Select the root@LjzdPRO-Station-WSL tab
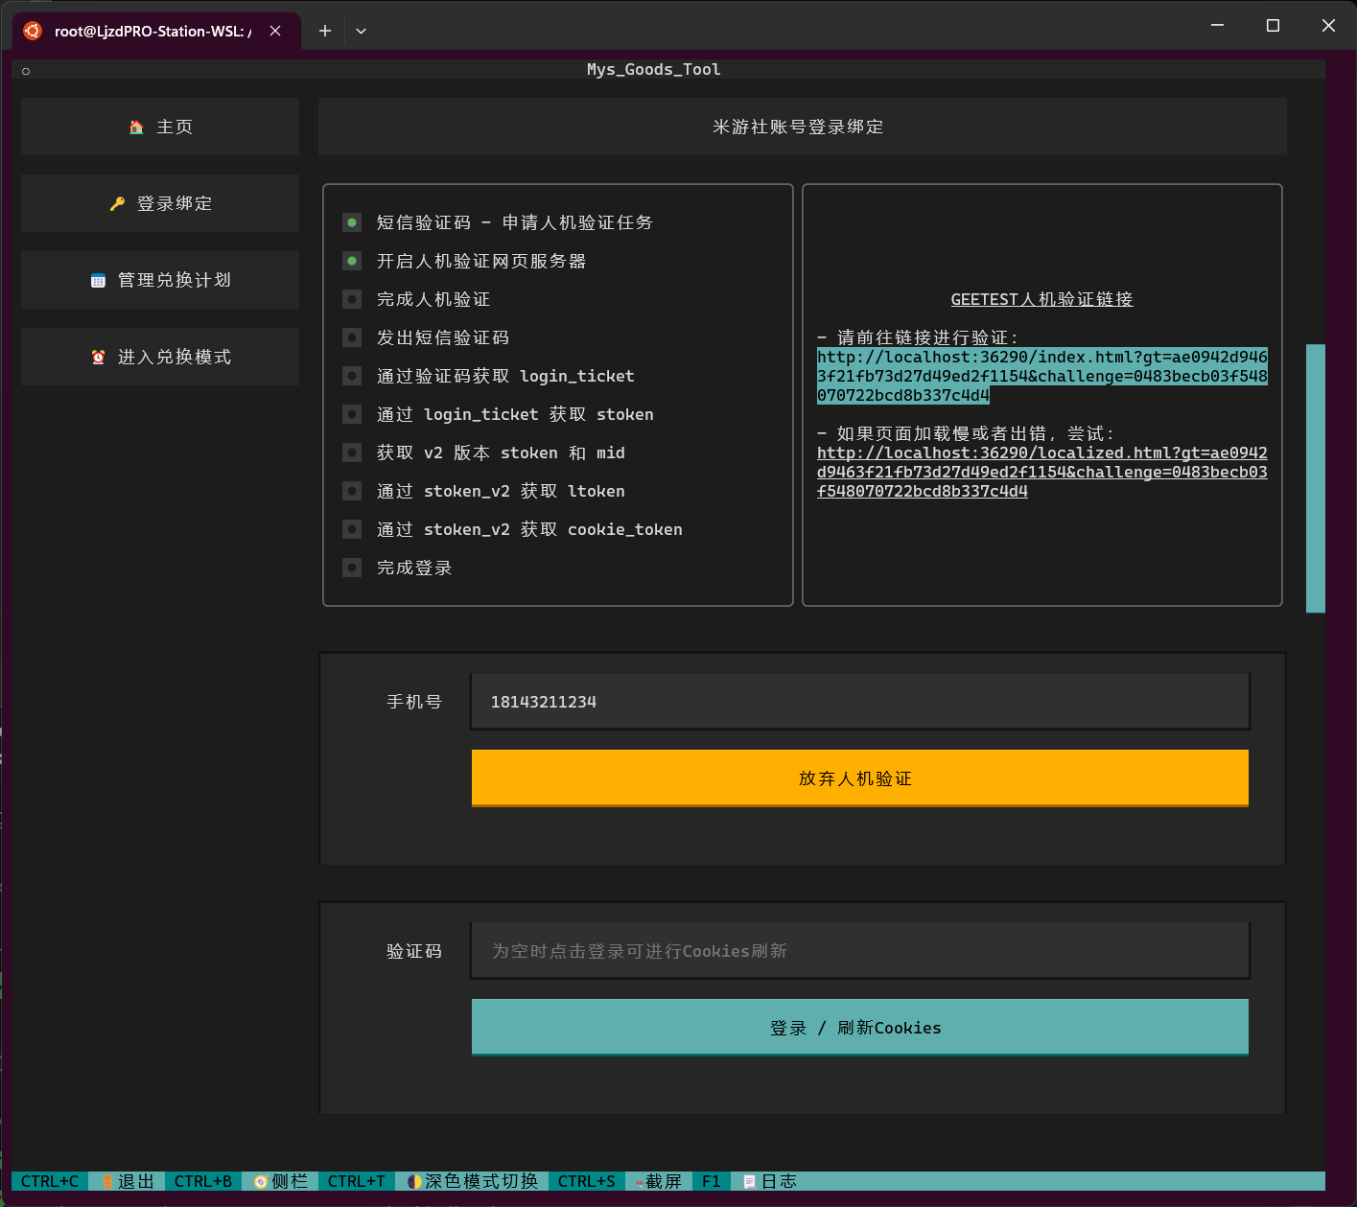The width and height of the screenshot is (1357, 1207). [153, 31]
